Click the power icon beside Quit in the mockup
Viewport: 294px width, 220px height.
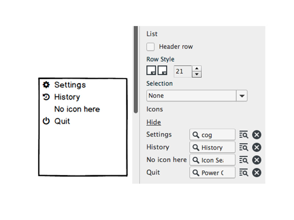click(46, 121)
